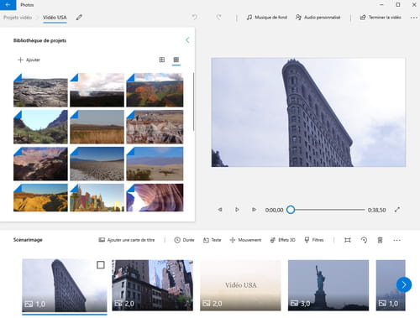Viewport: 420px width, 318px height.
Task: Expand the preview to full screen
Action: point(397,210)
